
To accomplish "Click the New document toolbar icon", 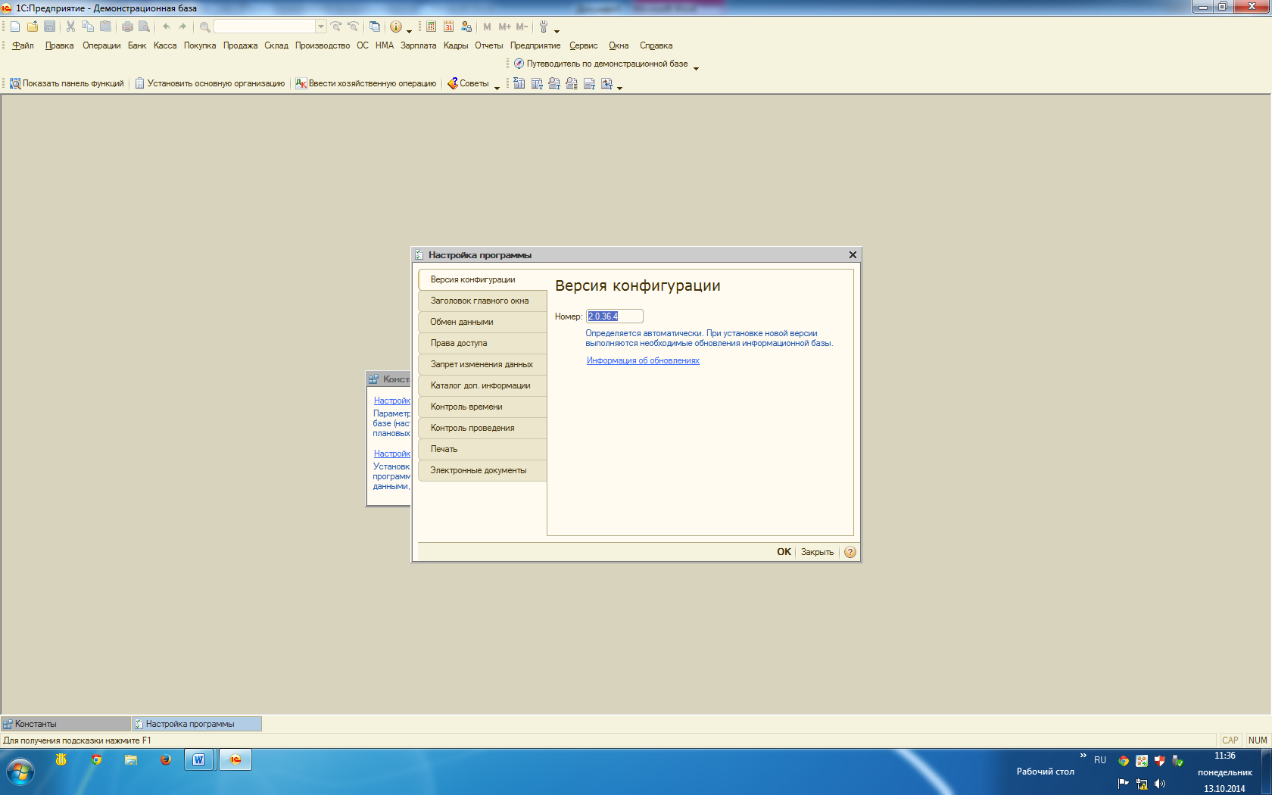I will click(15, 26).
